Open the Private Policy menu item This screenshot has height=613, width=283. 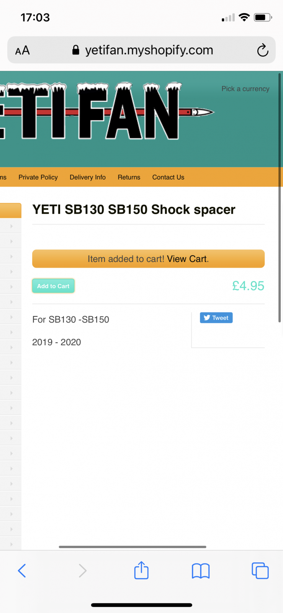tap(38, 177)
